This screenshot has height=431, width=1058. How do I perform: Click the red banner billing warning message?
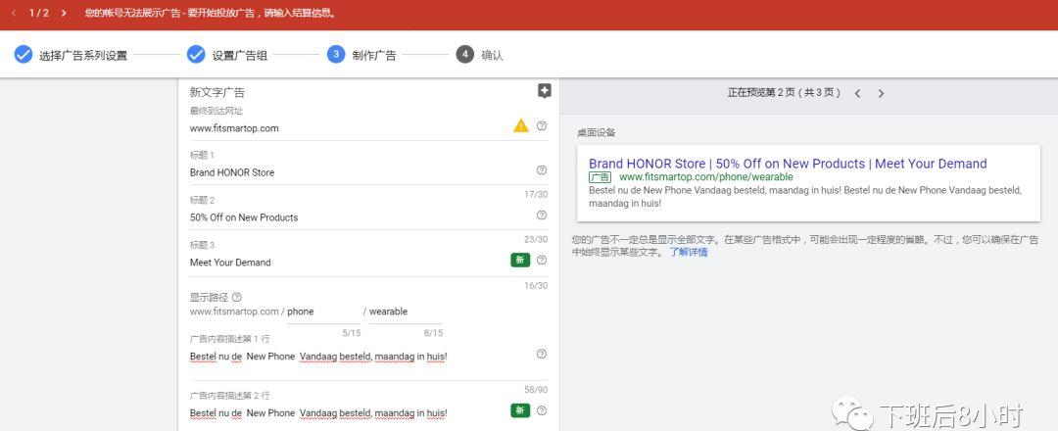pos(212,13)
